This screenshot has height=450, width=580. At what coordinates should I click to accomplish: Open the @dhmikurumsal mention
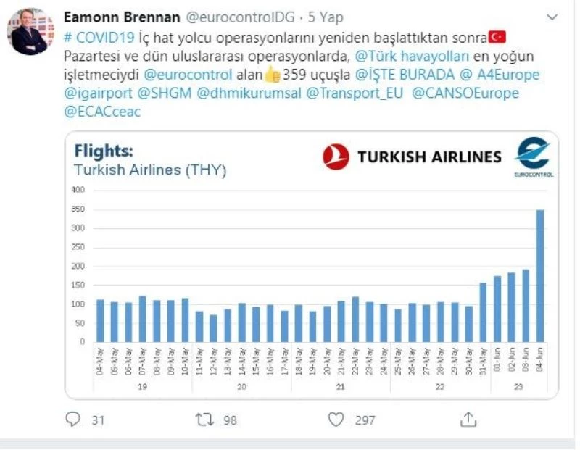[x=247, y=93]
